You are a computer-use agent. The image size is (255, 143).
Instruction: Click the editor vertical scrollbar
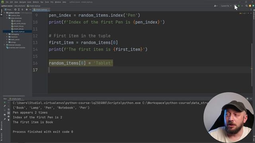(252, 65)
